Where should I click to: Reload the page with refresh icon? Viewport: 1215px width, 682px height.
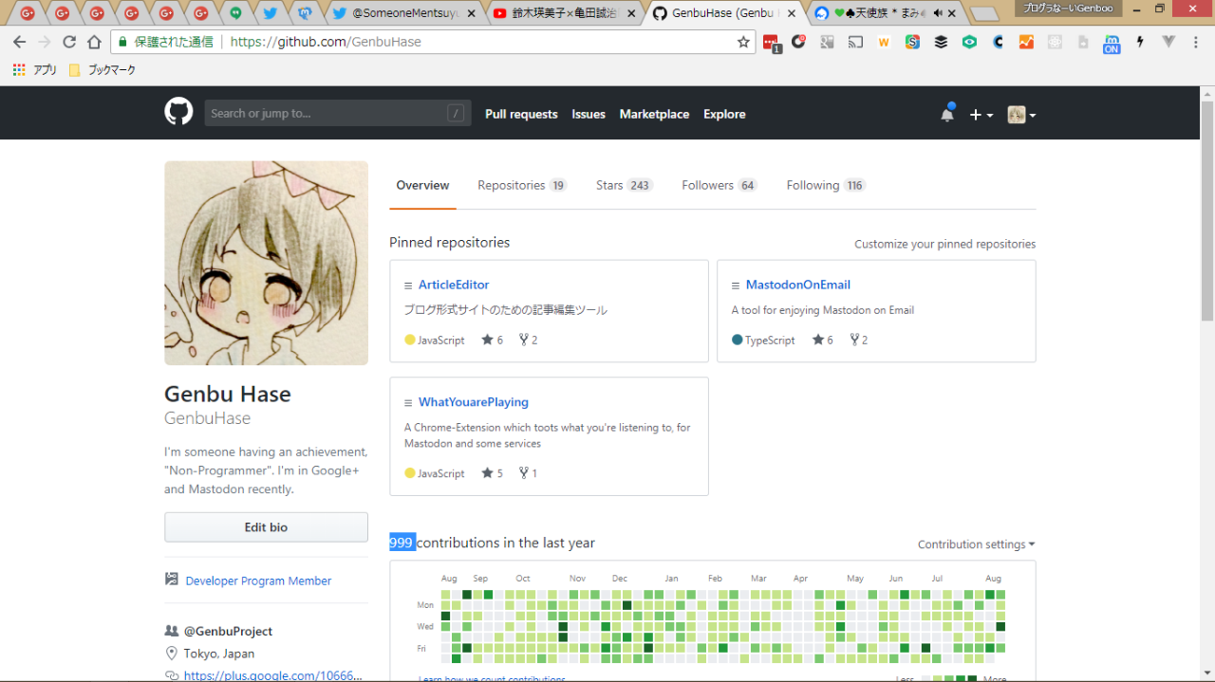pos(69,42)
